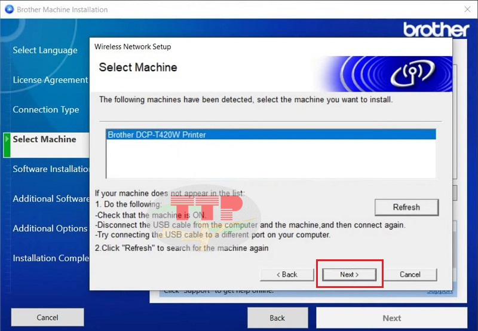Click the License Agreement step in the sidebar
This screenshot has height=331, width=478.
[x=51, y=80]
